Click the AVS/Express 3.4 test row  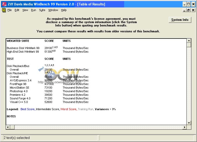(49, 80)
